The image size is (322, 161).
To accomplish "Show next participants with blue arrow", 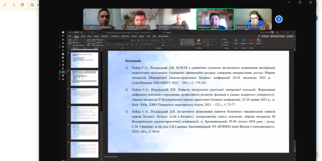I will coord(279,19).
